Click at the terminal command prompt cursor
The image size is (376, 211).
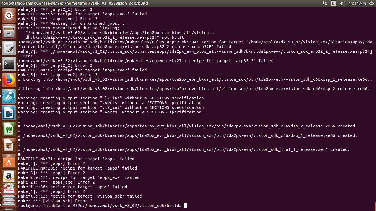click(185, 206)
